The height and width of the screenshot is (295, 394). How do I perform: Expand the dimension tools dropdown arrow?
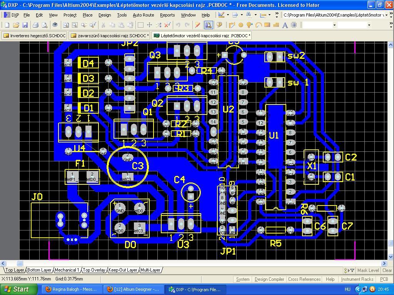[269, 15]
